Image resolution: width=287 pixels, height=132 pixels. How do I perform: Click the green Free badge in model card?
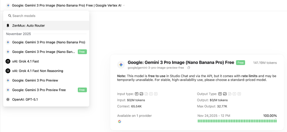[x=240, y=62]
